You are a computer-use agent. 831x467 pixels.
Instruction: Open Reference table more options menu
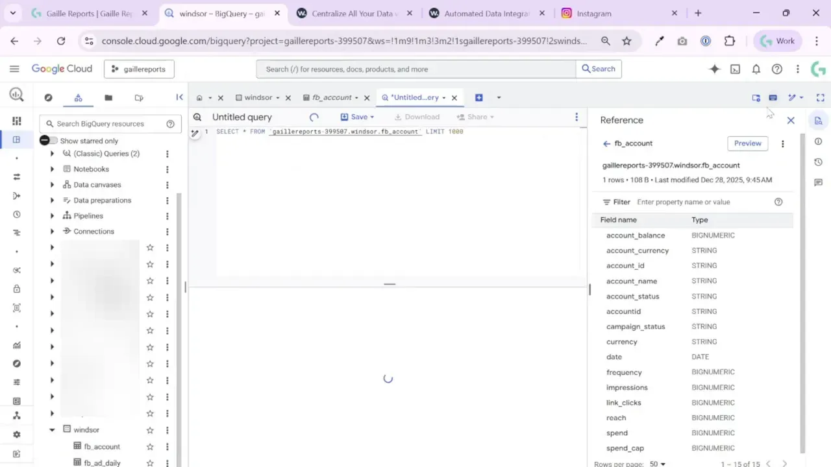click(782, 144)
